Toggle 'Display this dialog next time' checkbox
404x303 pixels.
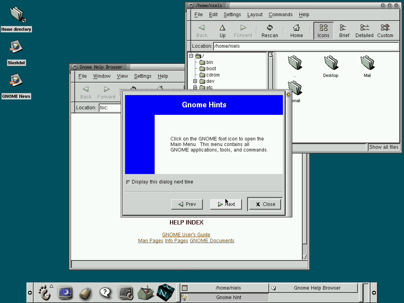128,182
